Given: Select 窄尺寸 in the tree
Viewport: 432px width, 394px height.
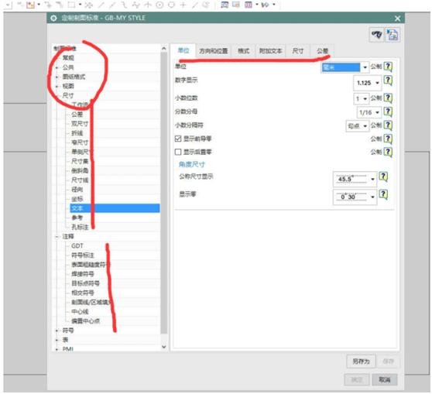Looking at the screenshot, I should [80, 142].
